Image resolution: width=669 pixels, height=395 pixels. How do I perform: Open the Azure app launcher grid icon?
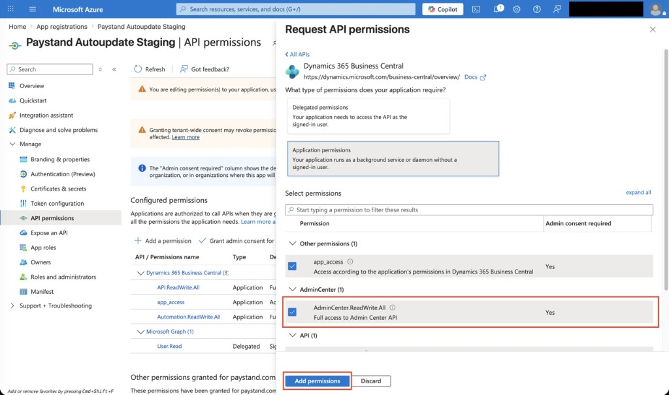[x=10, y=9]
